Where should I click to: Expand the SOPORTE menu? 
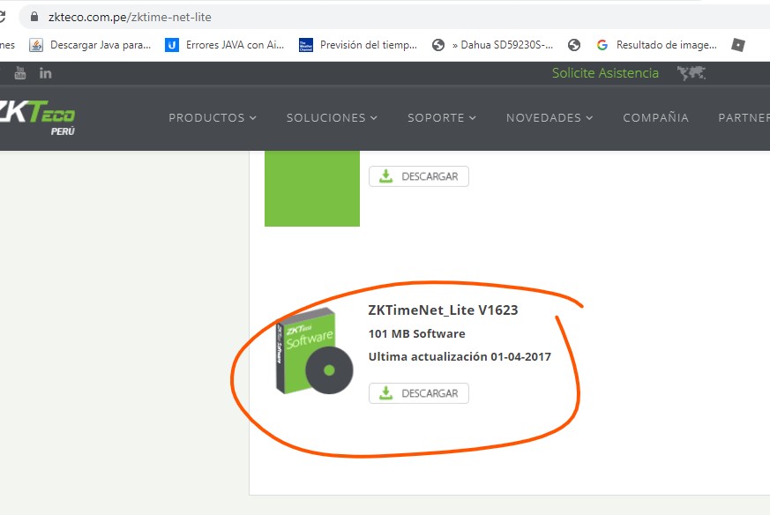click(442, 118)
